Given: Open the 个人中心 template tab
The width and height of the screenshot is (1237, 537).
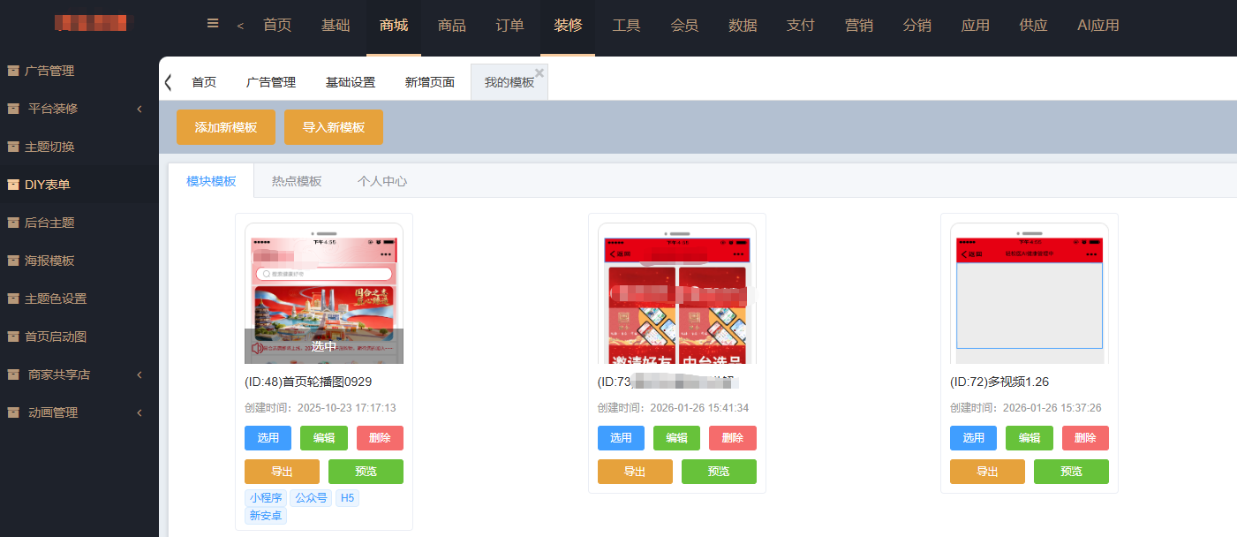Looking at the screenshot, I should tap(382, 181).
